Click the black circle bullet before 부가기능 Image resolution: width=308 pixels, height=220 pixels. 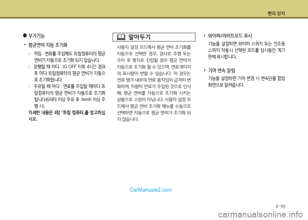pyautogui.click(x=25, y=36)
